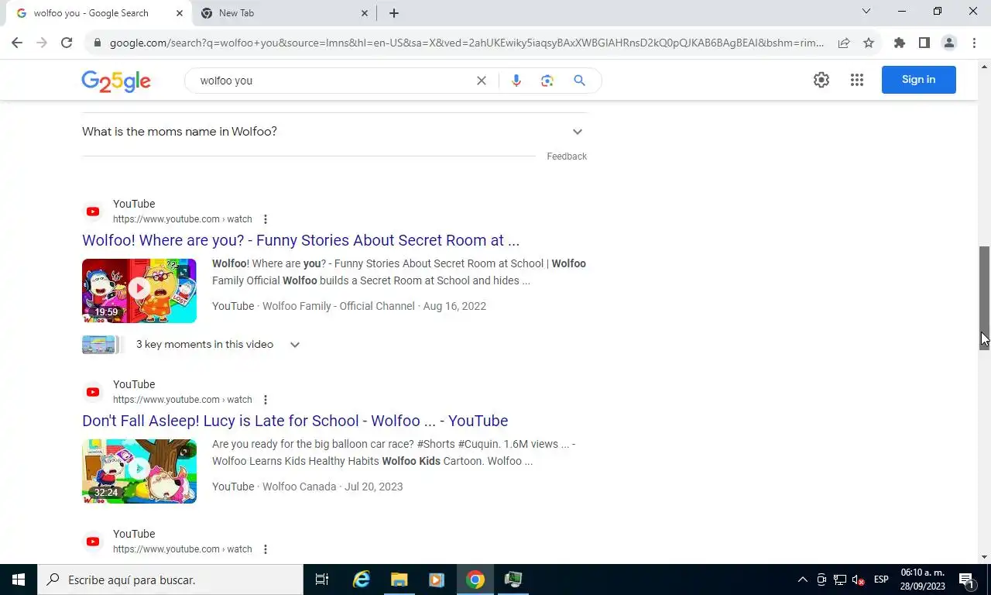
Task: Show hidden system tray icons
Action: [802, 580]
